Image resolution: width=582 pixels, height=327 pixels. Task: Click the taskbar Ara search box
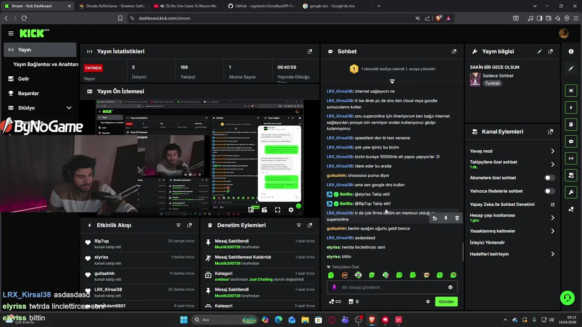coord(225,320)
